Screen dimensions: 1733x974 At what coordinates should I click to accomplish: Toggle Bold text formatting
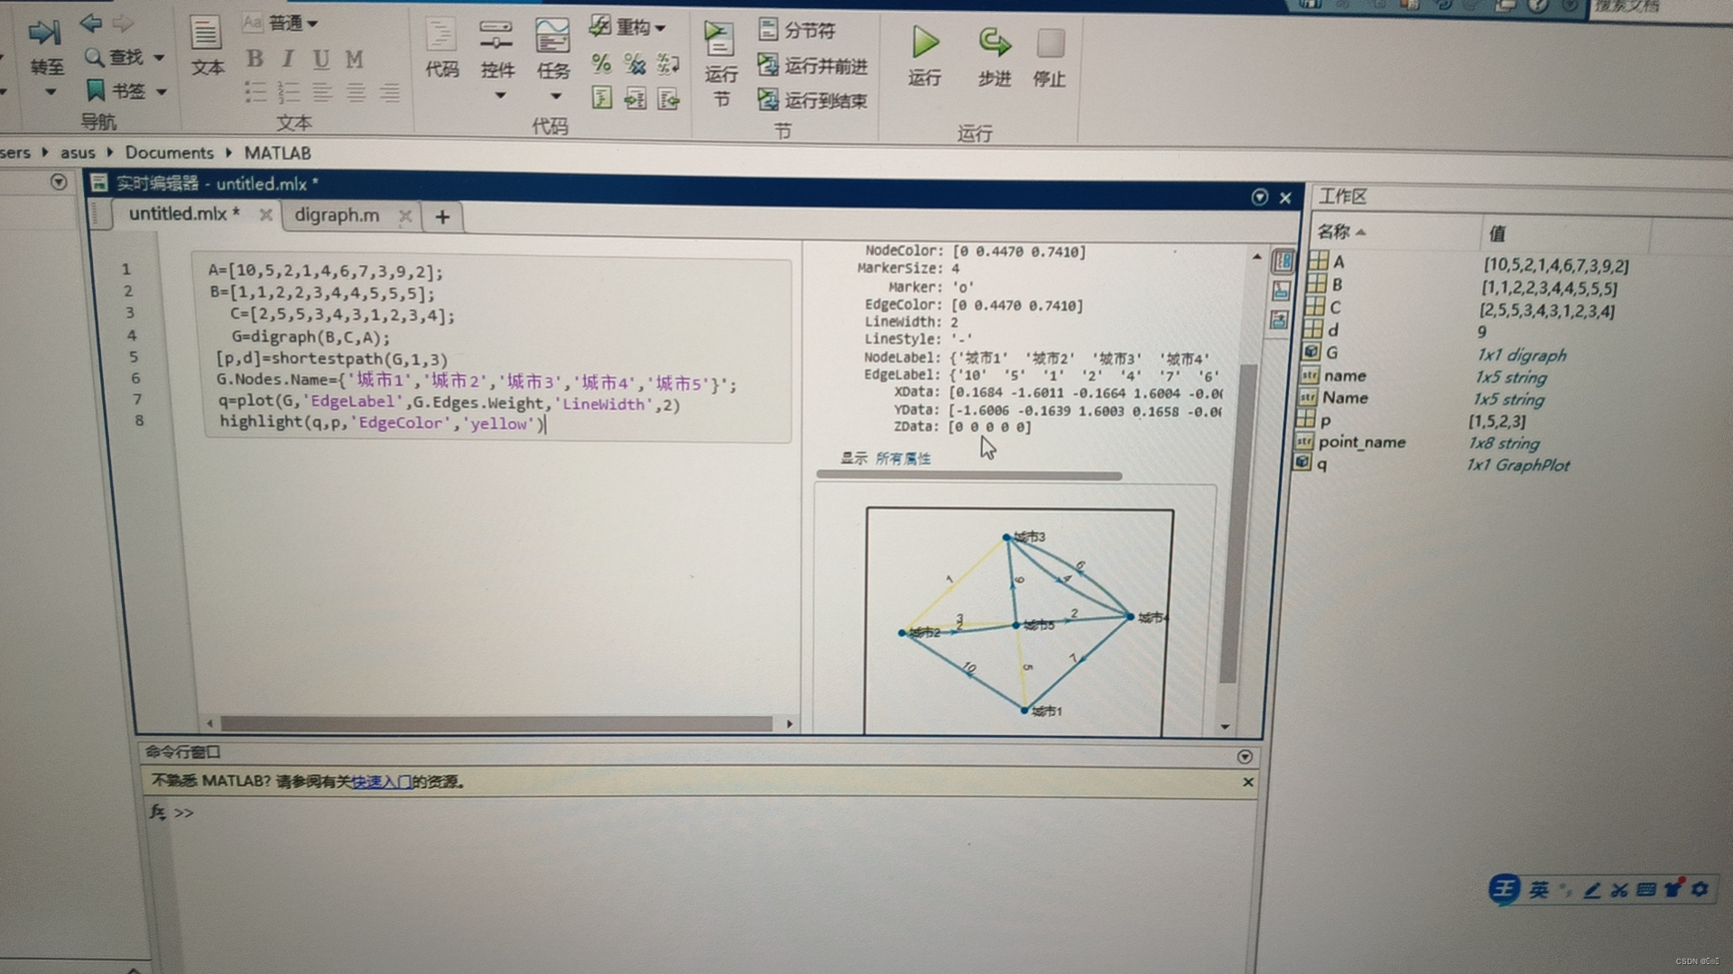(255, 60)
